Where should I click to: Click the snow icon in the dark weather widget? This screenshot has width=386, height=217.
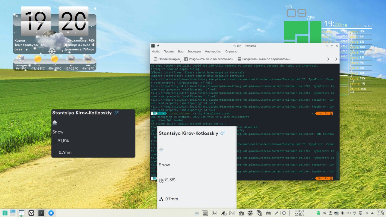[55, 123]
